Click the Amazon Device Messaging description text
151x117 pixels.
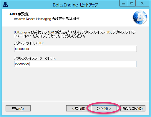coord(48,19)
